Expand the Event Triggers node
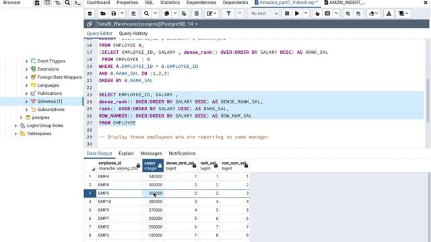The image size is (431, 242). pyautogui.click(x=26, y=61)
